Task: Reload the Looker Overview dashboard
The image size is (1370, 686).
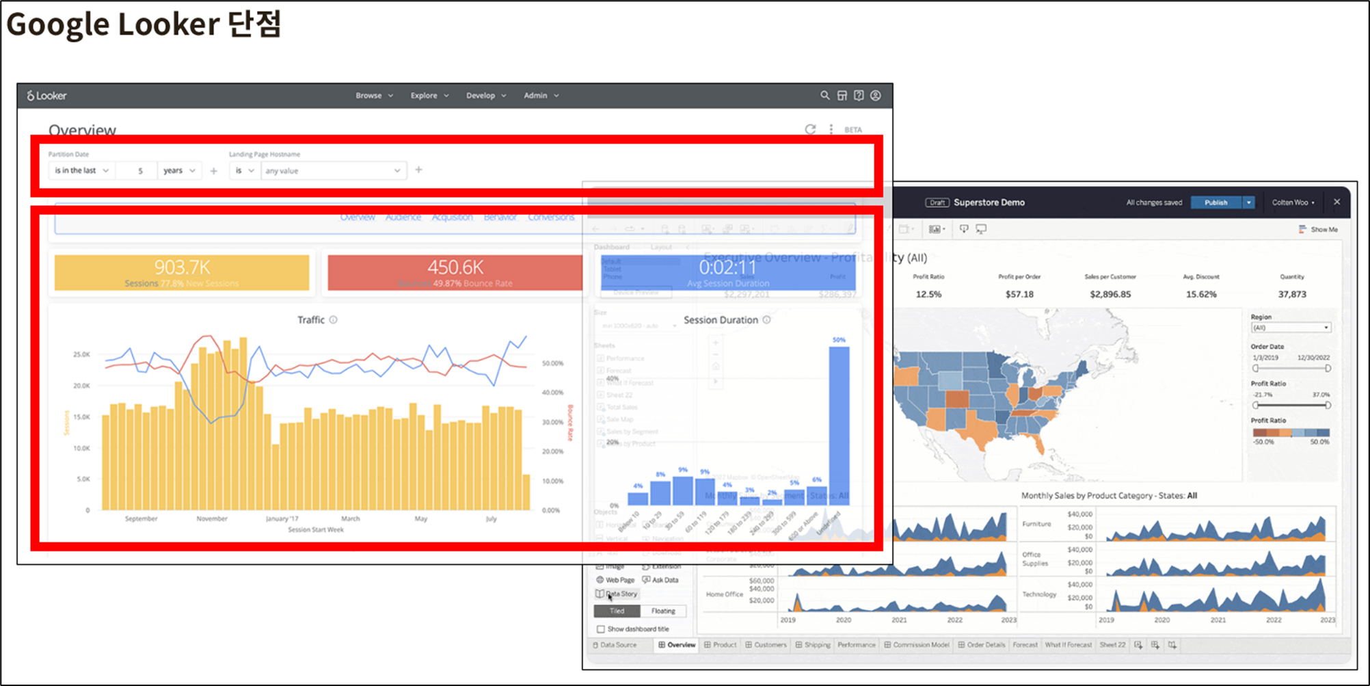Action: click(810, 129)
